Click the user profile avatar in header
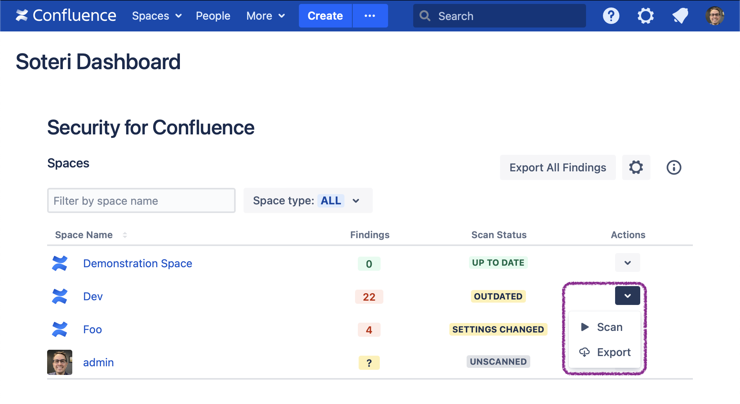 point(714,16)
